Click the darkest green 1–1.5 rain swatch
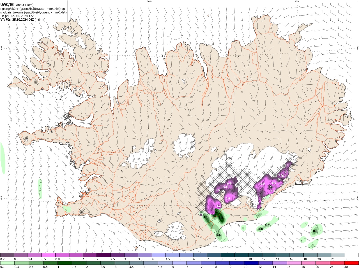 tap(65, 263)
